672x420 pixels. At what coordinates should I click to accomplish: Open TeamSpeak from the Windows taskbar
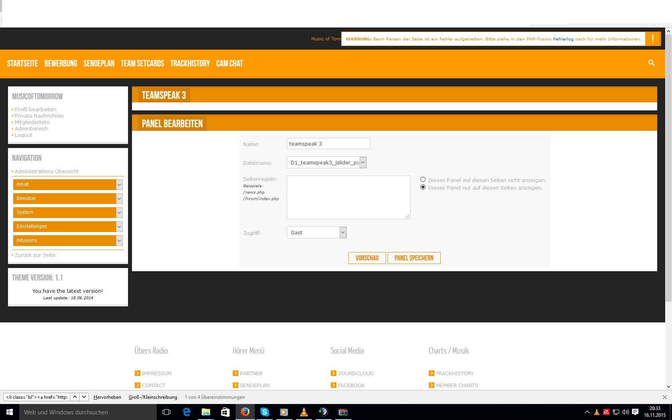323,412
